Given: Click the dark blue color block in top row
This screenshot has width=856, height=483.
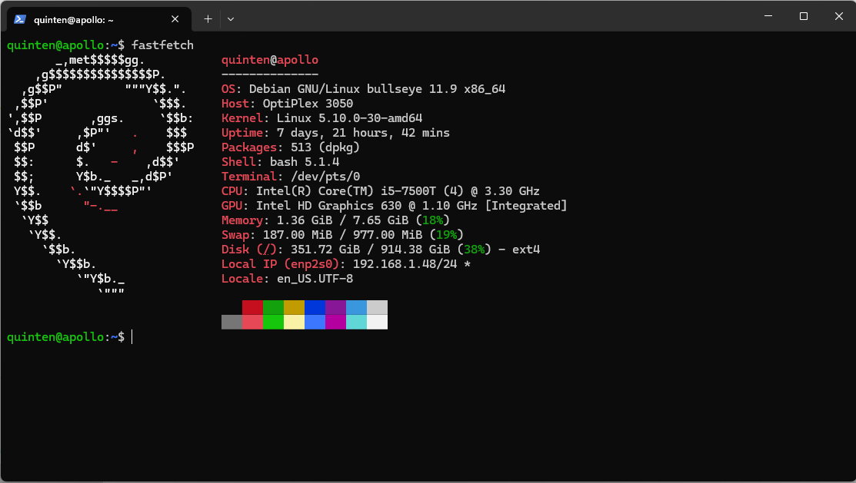Looking at the screenshot, I should (315, 307).
